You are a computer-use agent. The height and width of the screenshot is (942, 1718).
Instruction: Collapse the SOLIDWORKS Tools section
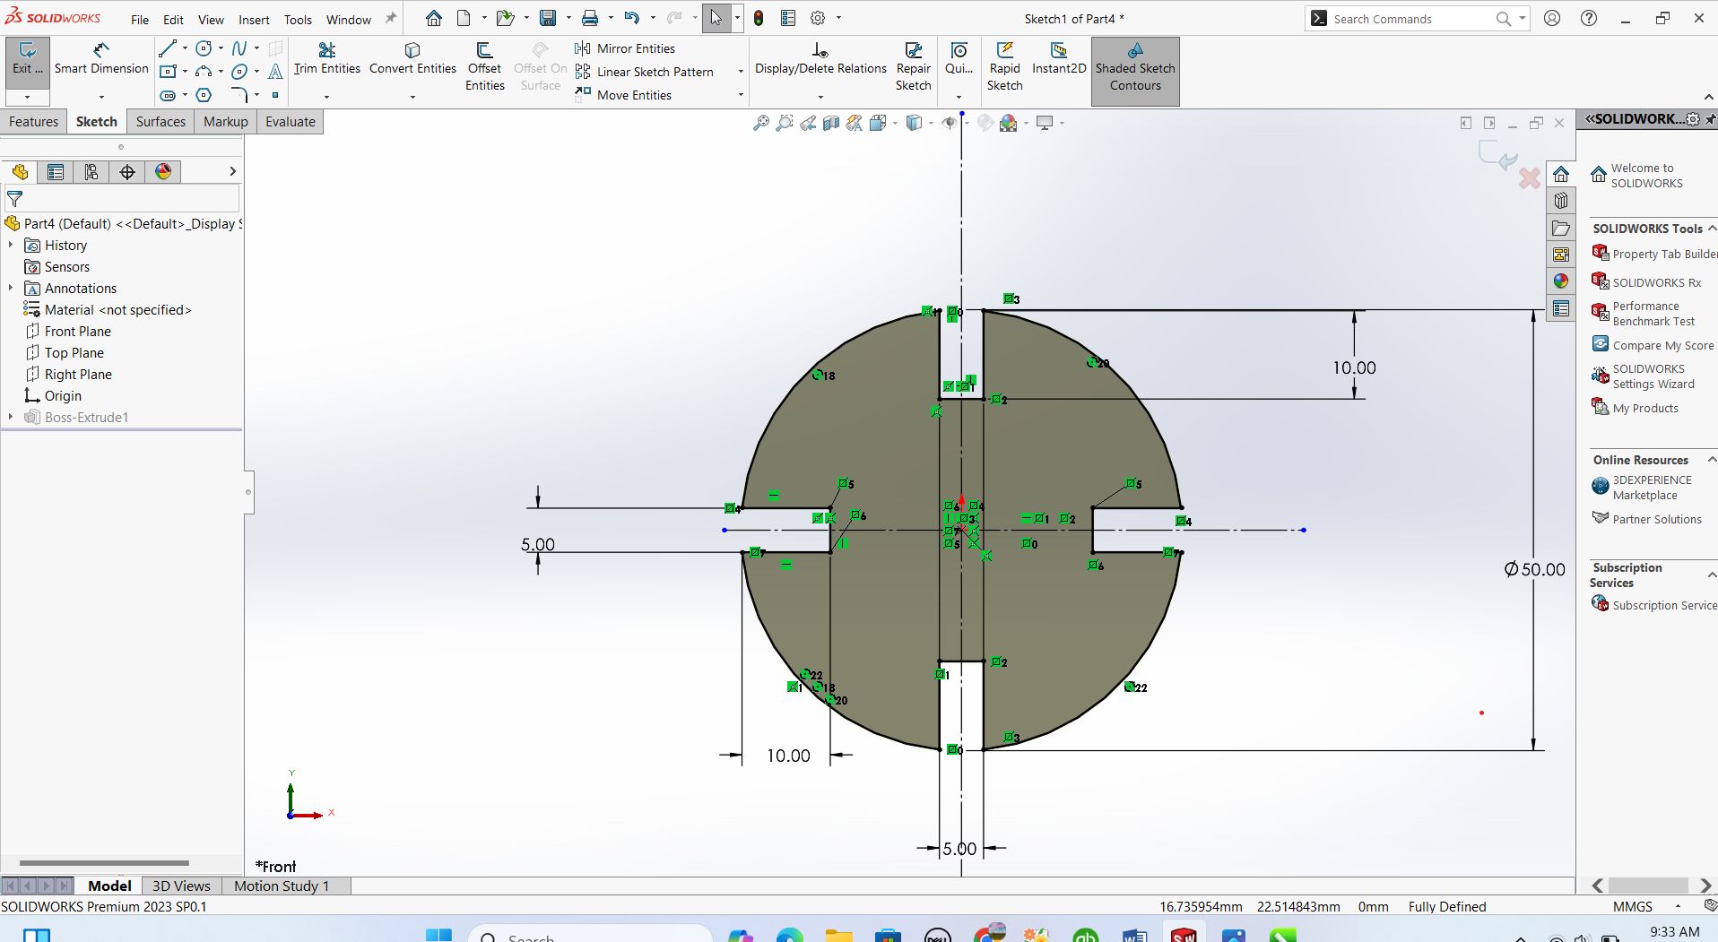1712,229
